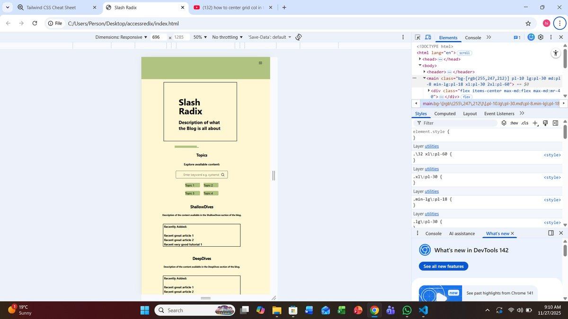Close the What's new drawer tab
The image size is (568, 319).
(512, 233)
